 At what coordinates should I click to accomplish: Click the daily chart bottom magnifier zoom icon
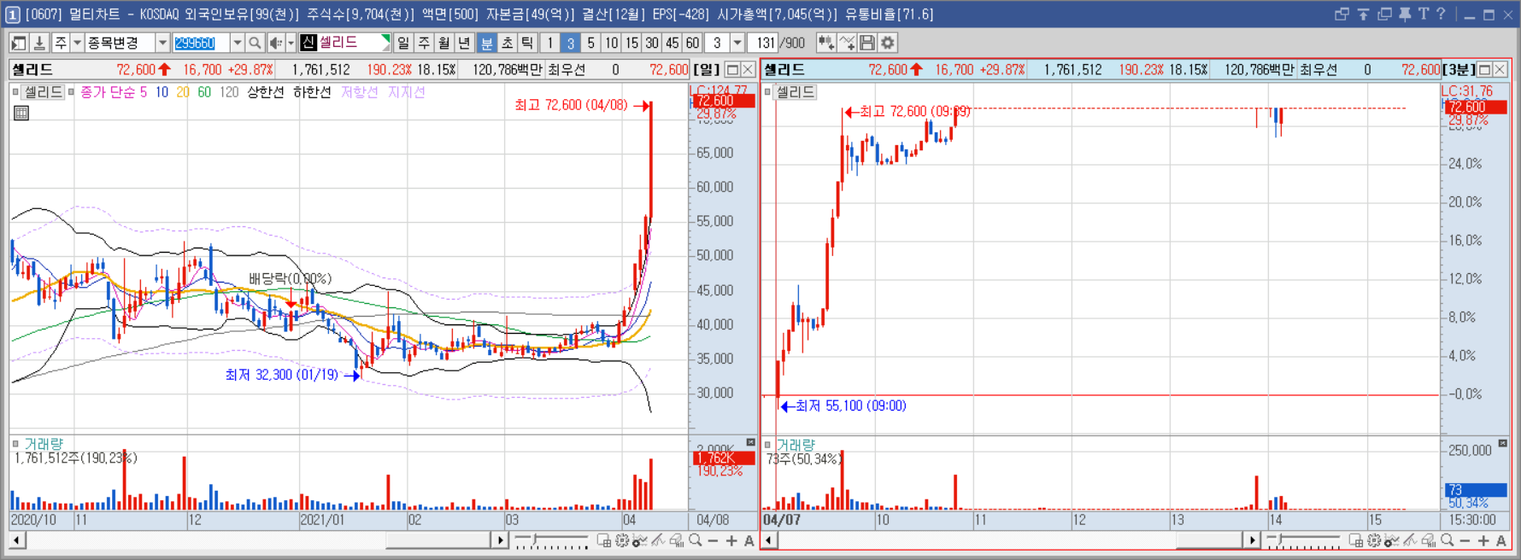pyautogui.click(x=696, y=540)
